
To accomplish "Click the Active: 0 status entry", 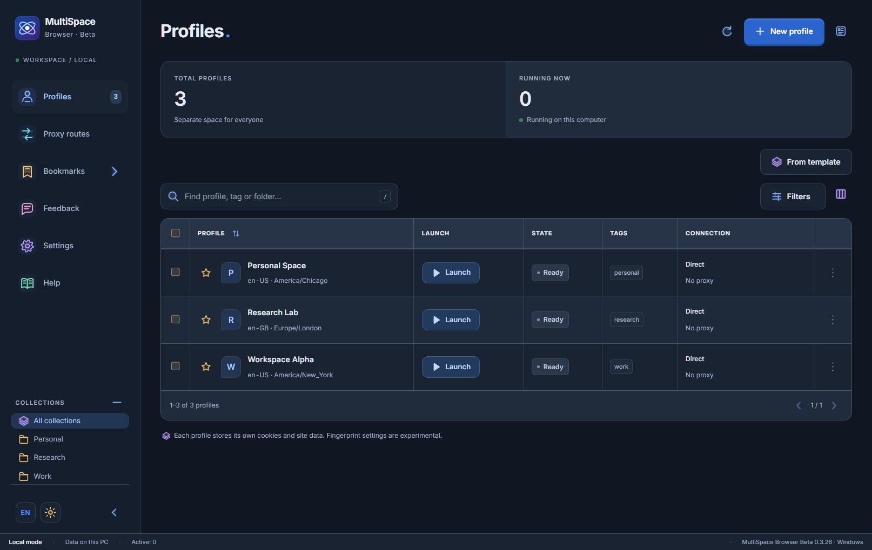I will pos(144,542).
